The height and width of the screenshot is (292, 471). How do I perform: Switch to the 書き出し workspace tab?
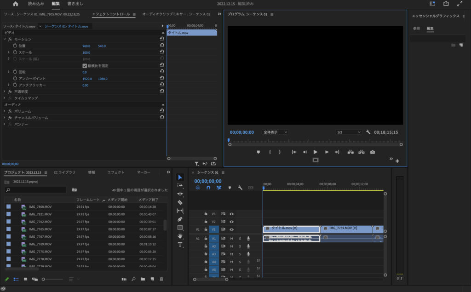pos(75,4)
